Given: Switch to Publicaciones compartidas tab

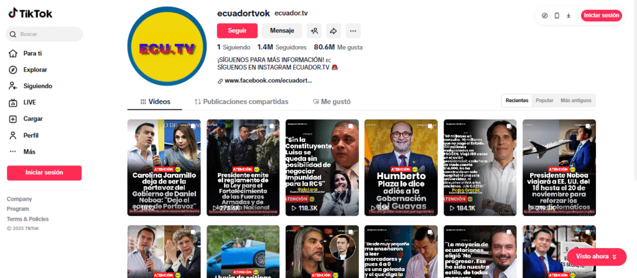Looking at the screenshot, I should (242, 101).
